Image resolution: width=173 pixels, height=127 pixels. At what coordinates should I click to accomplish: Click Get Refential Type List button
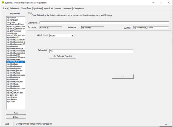[63, 56]
